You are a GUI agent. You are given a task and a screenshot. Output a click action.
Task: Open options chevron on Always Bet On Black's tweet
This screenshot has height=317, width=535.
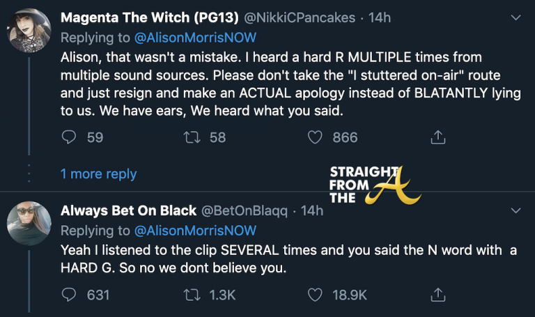click(x=516, y=210)
